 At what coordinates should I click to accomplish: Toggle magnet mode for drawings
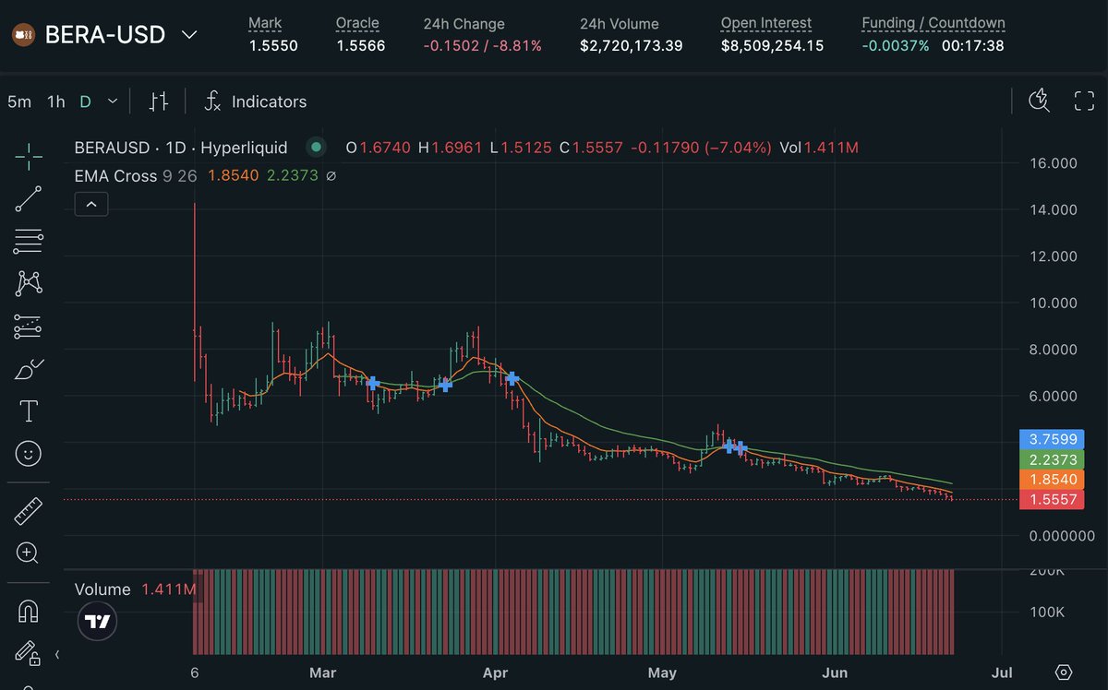[x=29, y=610]
